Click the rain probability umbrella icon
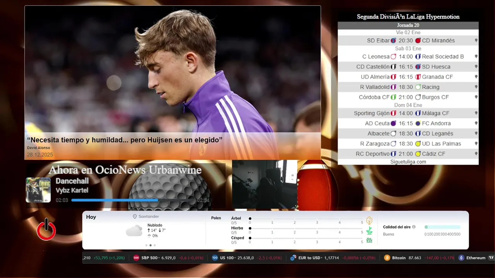495x278 pixels. (149, 236)
